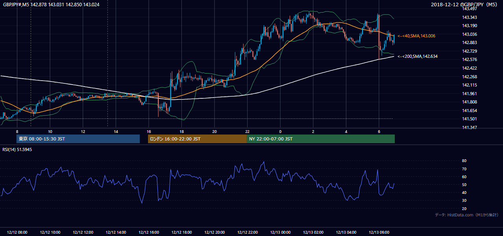Image resolution: width=503 pixels, height=236 pixels.
Task: Click RSI scale value 70
Action: pos(464,169)
